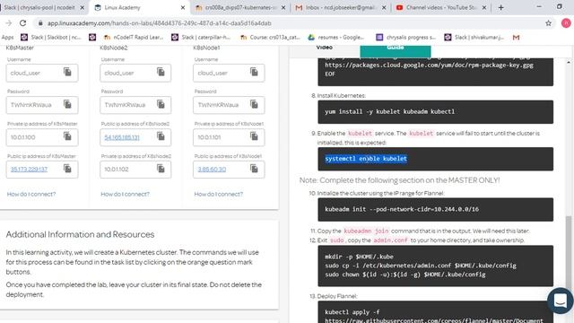The image size is (574, 323).
Task: Click the K8sNode2 private IP field 10.0.1.102
Action: [x=135, y=170]
